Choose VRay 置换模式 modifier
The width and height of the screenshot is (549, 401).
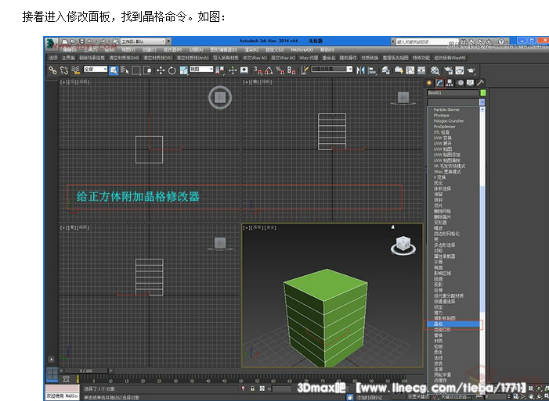click(x=447, y=172)
